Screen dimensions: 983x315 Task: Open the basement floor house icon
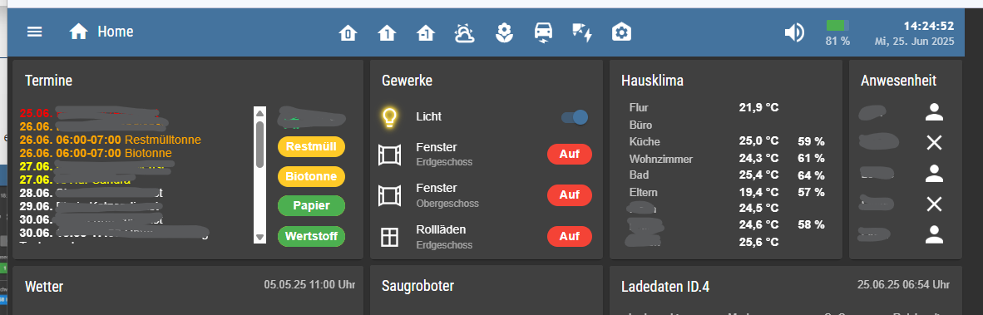click(x=426, y=32)
